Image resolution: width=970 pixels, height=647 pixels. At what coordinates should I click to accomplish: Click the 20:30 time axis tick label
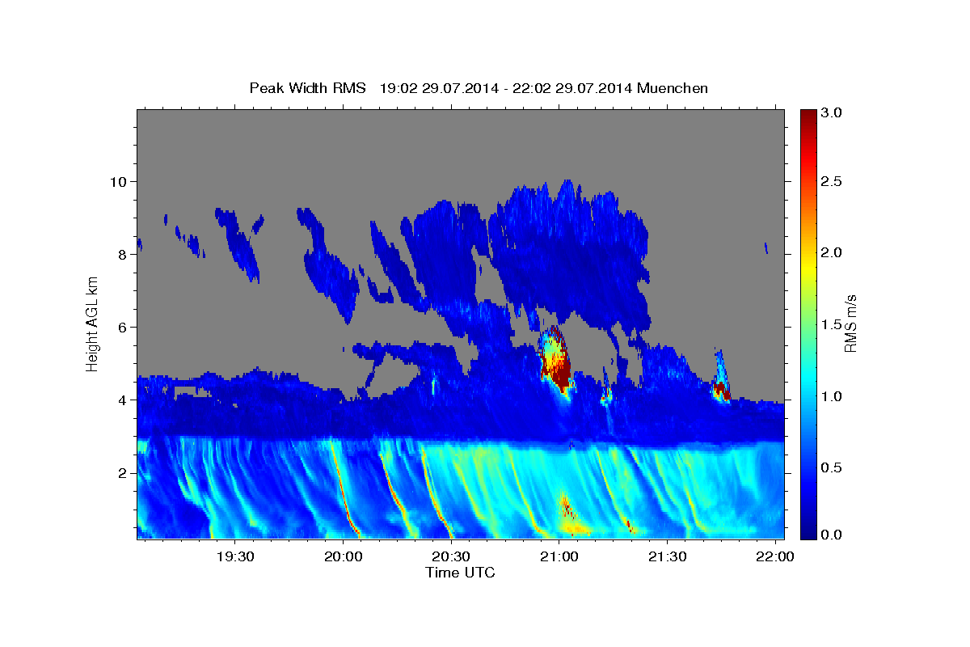coord(450,556)
